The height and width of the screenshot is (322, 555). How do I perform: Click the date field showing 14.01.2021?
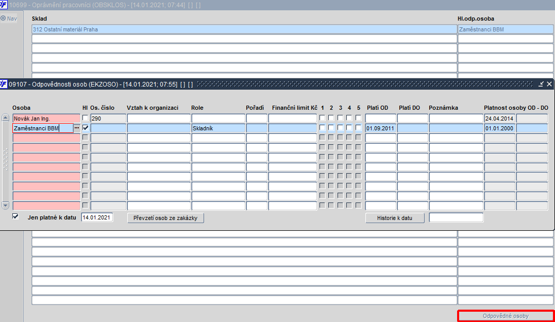point(97,217)
